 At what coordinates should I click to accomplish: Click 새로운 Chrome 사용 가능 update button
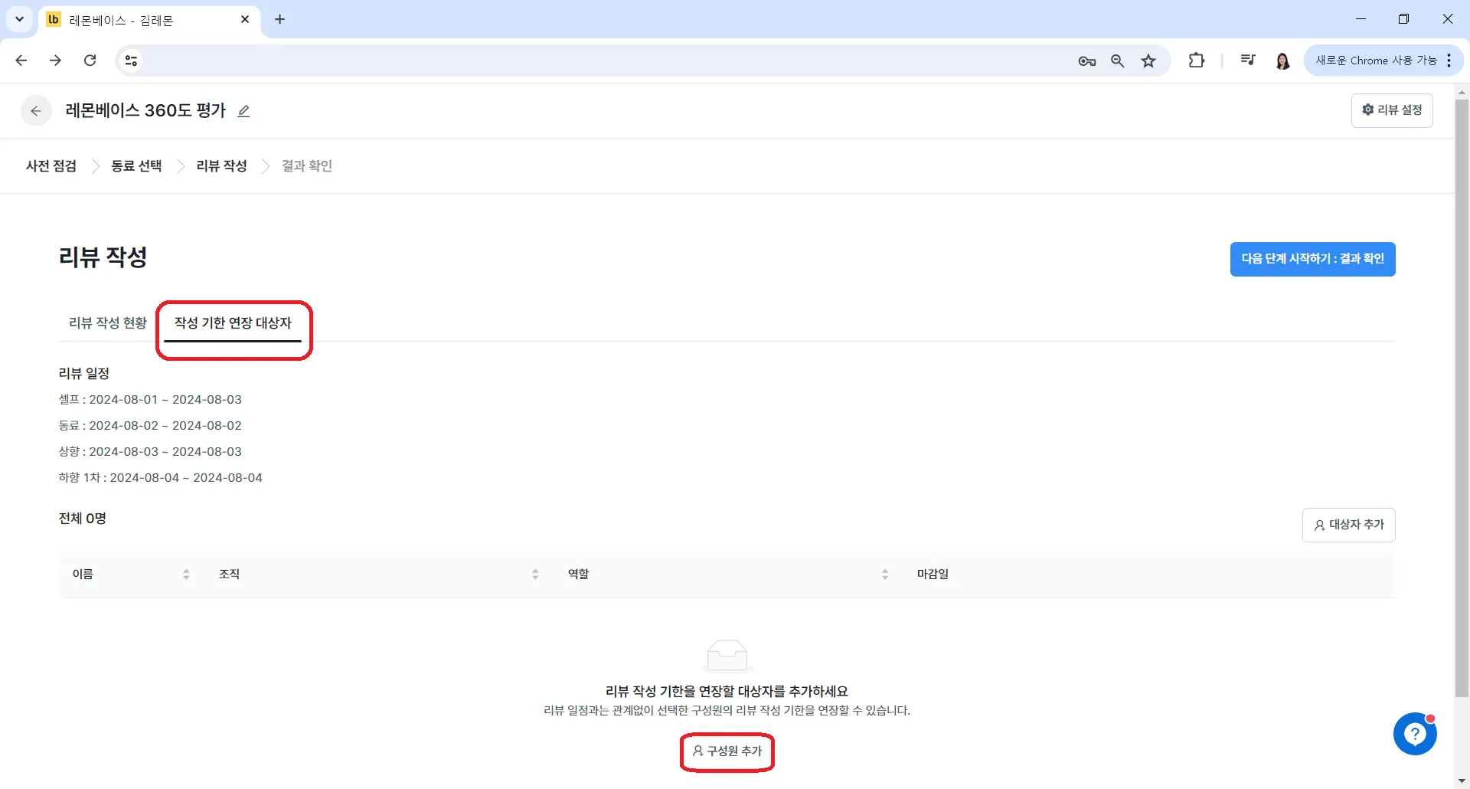(x=1383, y=61)
